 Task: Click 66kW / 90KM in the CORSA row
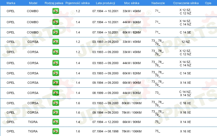pyautogui.click(x=132, y=83)
